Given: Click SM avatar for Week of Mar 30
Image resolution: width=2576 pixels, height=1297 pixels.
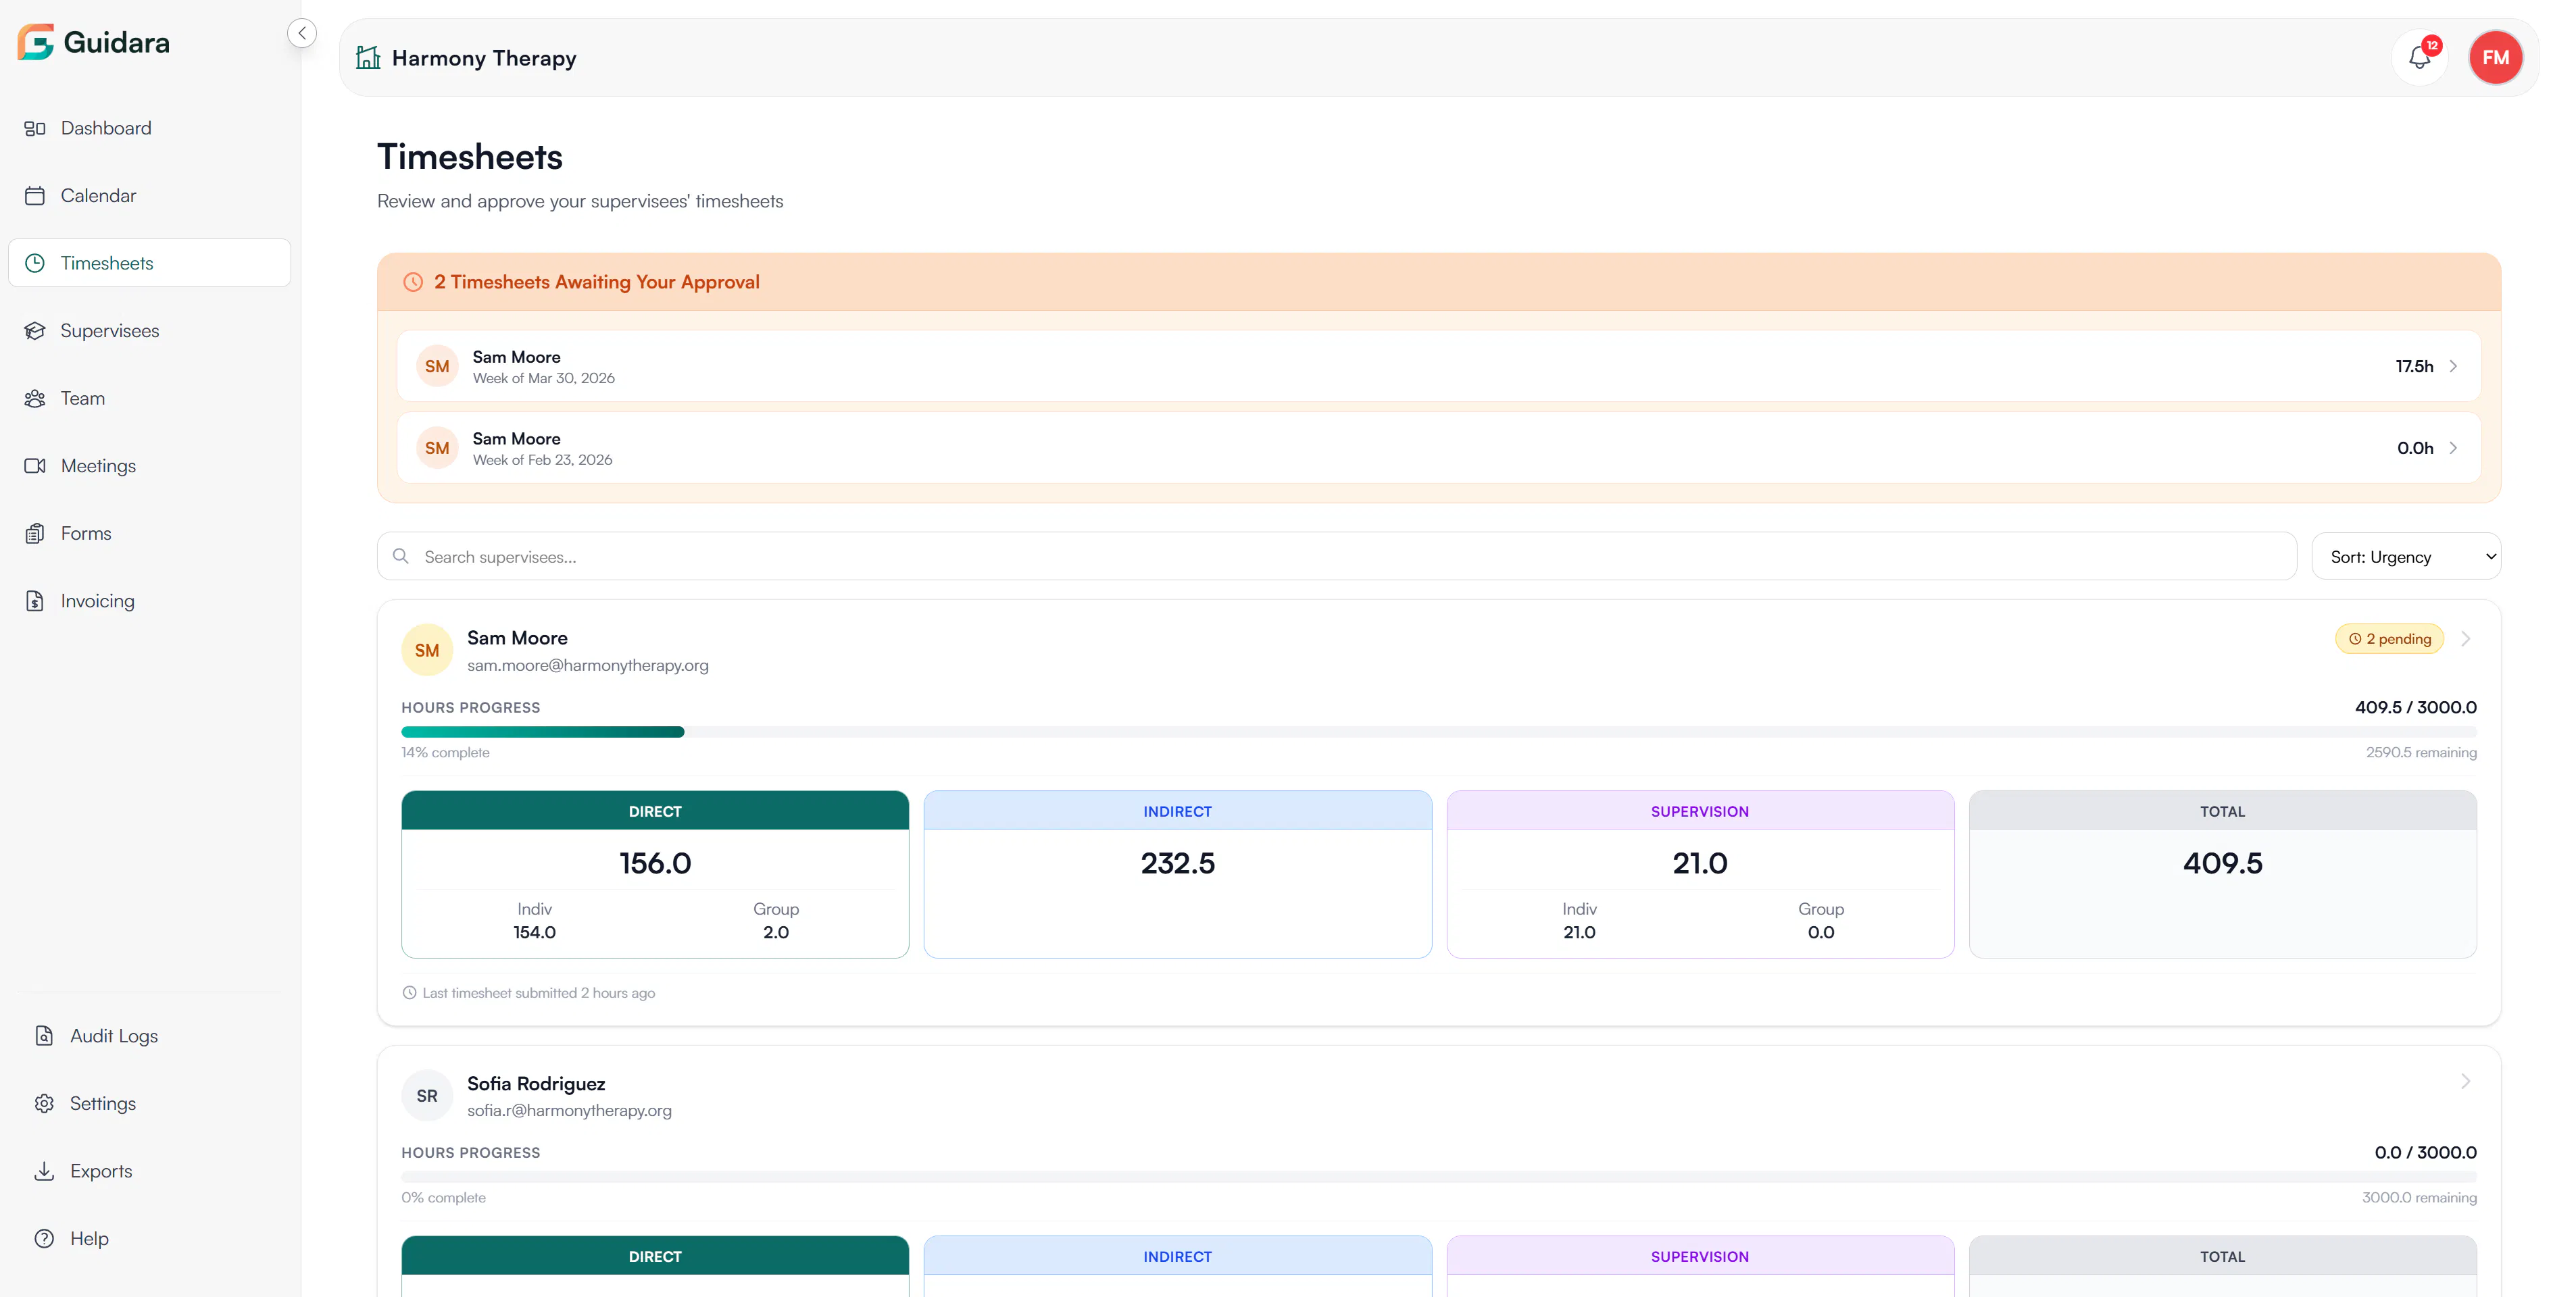Looking at the screenshot, I should 437,367.
